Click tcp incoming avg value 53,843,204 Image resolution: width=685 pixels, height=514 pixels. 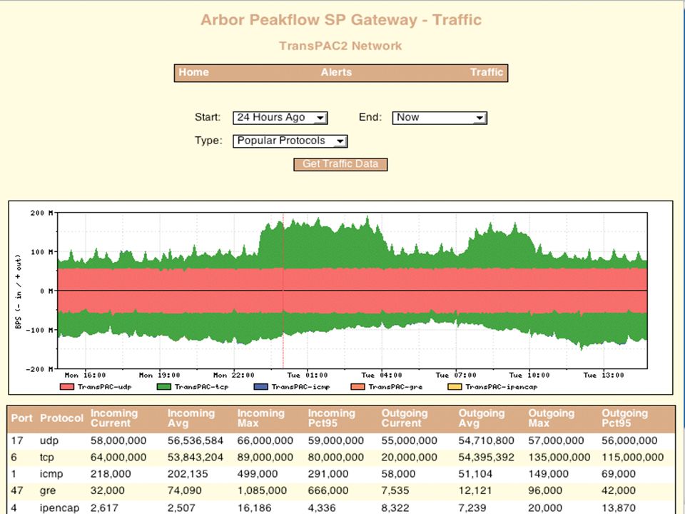pos(196,458)
